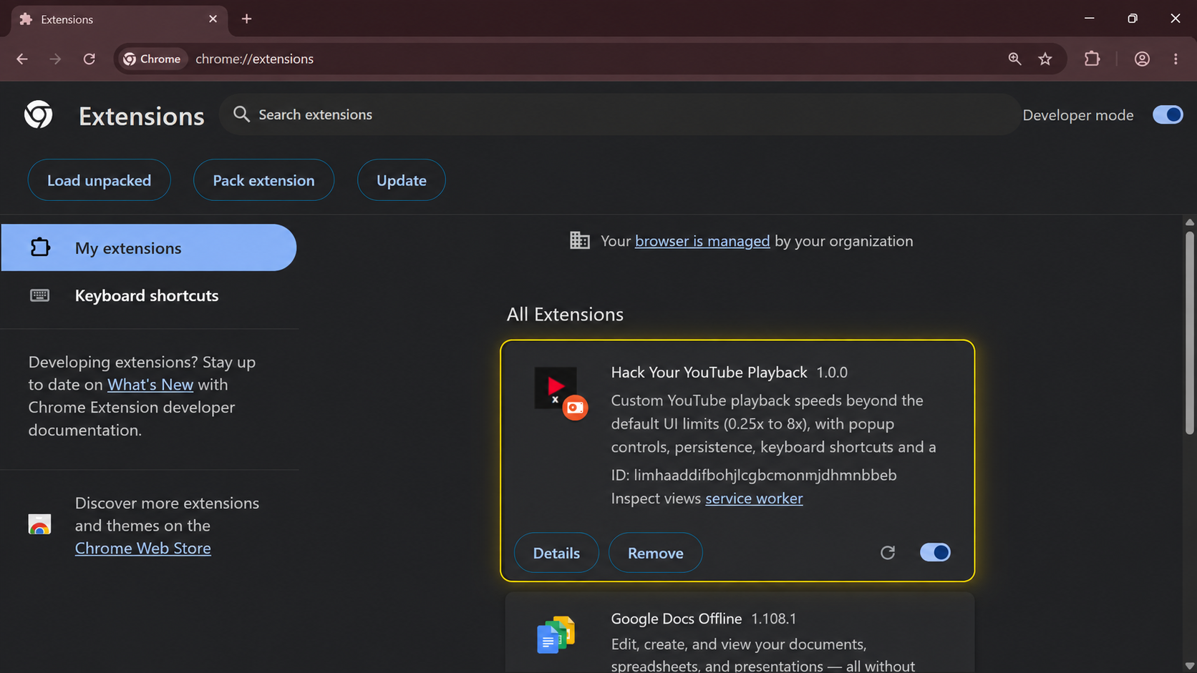The image size is (1197, 673).
Task: Click the page vertical scrollbar thumb
Action: (x=1189, y=333)
